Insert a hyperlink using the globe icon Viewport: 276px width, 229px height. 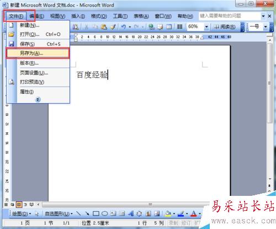click(x=151, y=27)
